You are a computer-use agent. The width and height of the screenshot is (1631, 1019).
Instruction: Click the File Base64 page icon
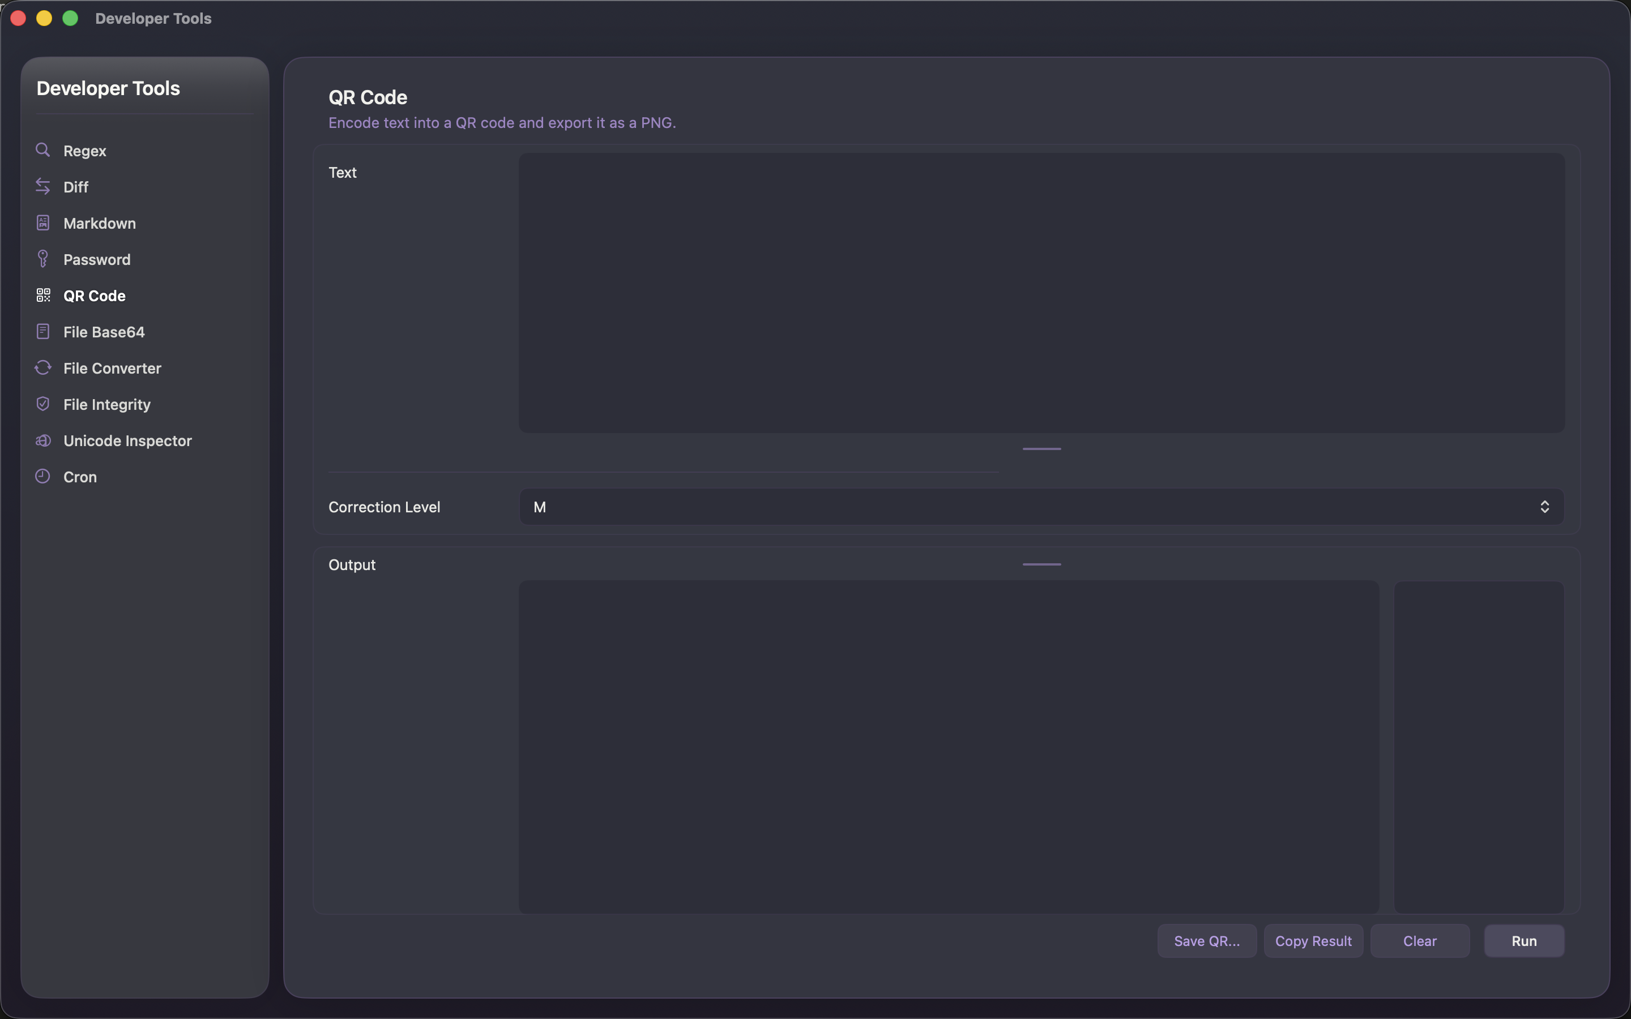coord(42,332)
